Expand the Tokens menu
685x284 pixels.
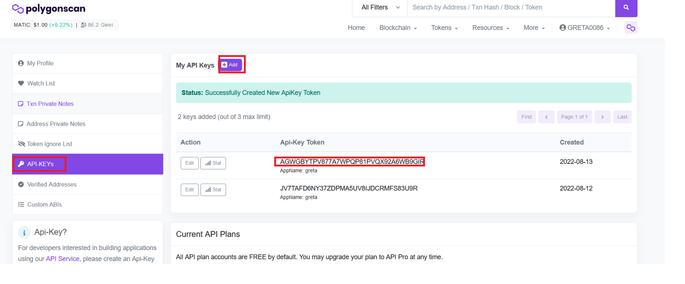point(444,28)
